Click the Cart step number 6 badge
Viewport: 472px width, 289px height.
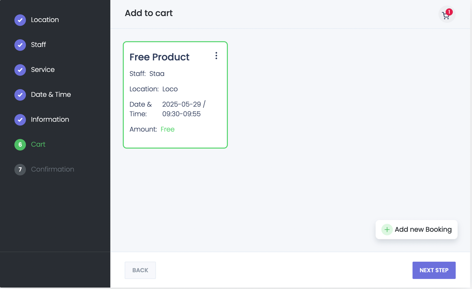tap(20, 145)
